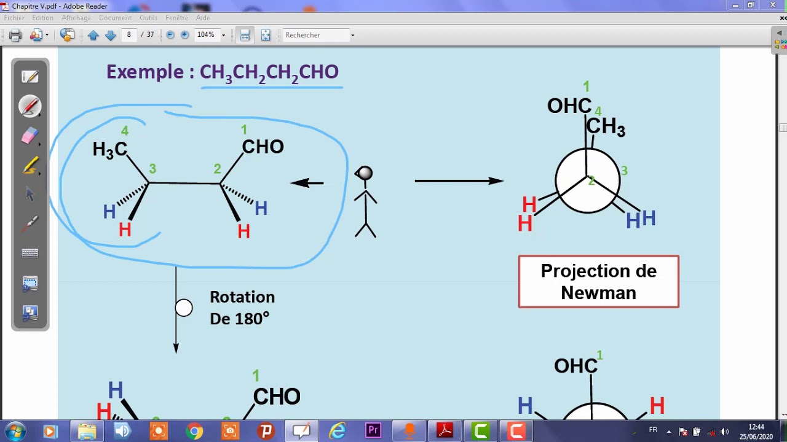
Task: Open the Outils menu
Action: coord(148,18)
